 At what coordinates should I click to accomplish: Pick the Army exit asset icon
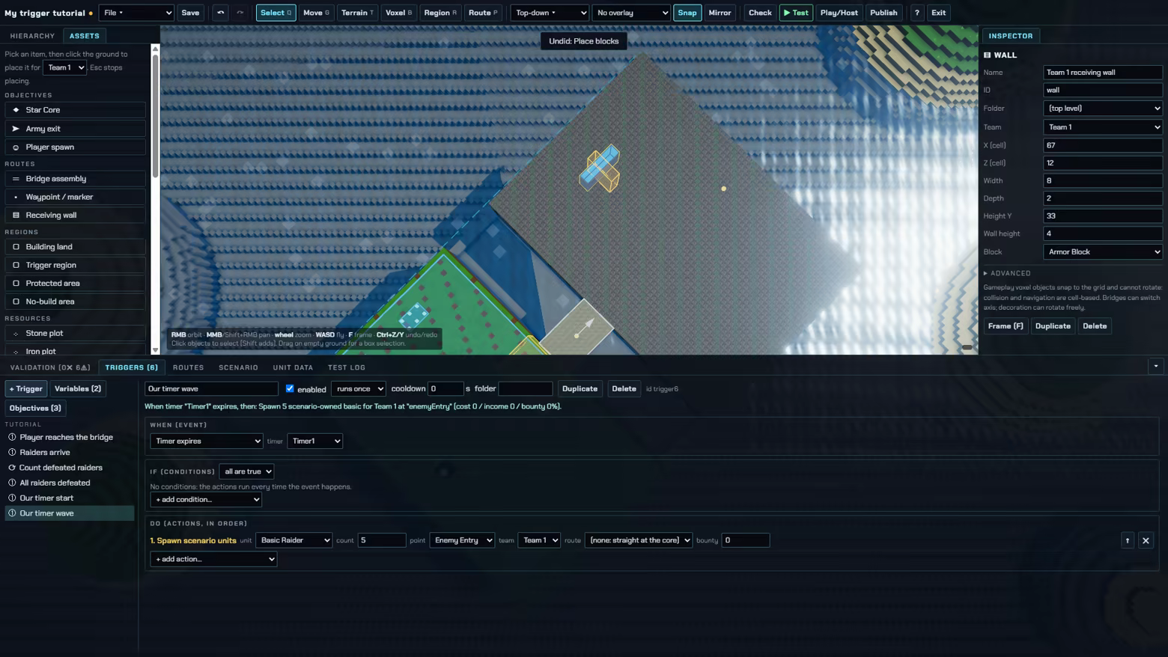16,129
